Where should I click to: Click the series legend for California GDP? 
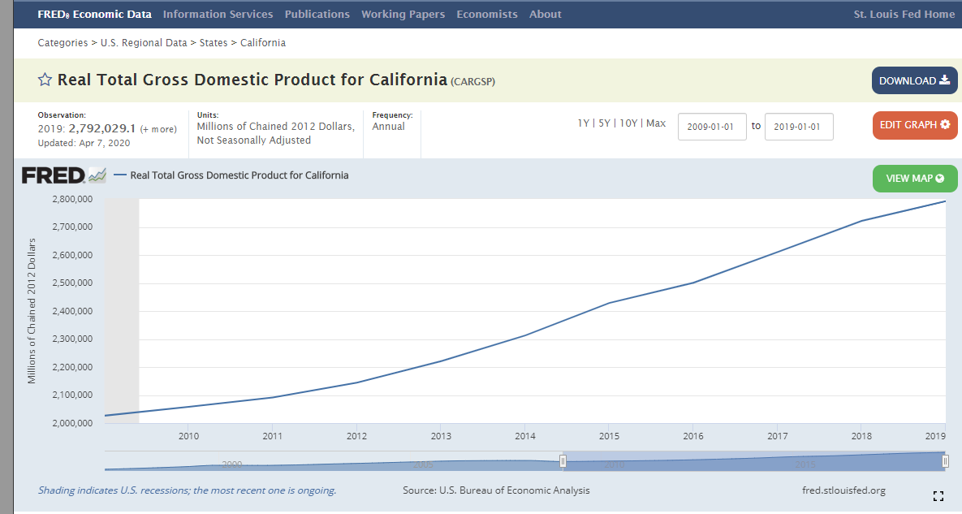231,175
